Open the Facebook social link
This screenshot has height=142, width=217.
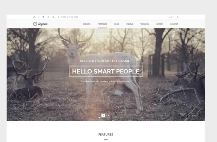click(x=39, y=17)
